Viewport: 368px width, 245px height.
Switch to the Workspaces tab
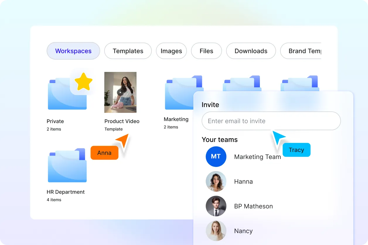[73, 51]
